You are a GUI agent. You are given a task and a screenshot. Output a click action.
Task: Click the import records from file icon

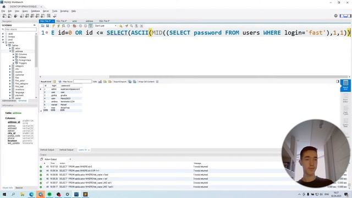pyautogui.click(x=135, y=81)
